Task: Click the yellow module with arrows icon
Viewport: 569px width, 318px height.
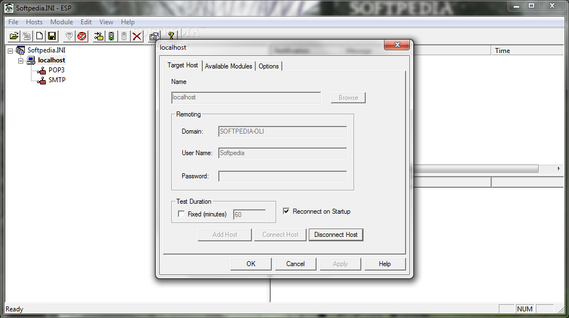Action: point(99,36)
